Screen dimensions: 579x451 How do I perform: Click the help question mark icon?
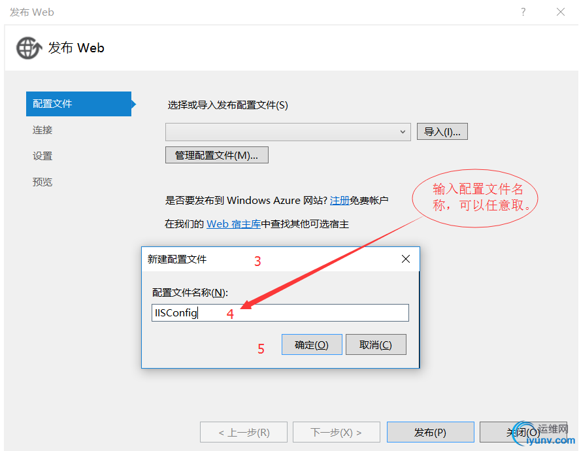click(x=523, y=12)
